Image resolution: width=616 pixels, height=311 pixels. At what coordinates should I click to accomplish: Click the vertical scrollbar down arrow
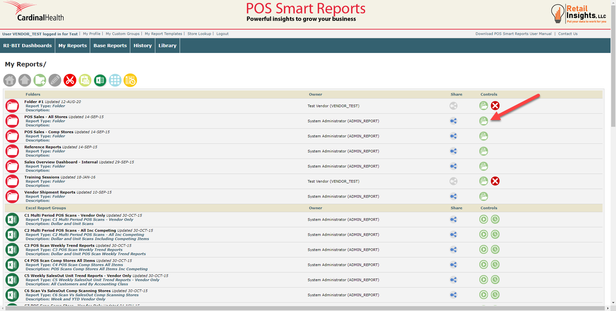pyautogui.click(x=613, y=302)
